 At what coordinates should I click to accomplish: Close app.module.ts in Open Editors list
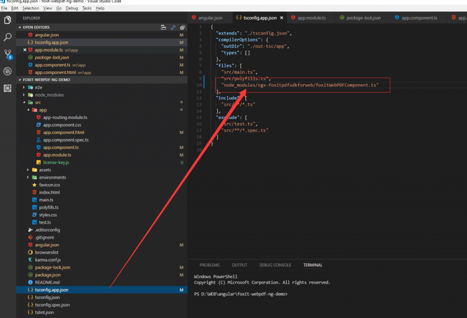tap(25, 50)
